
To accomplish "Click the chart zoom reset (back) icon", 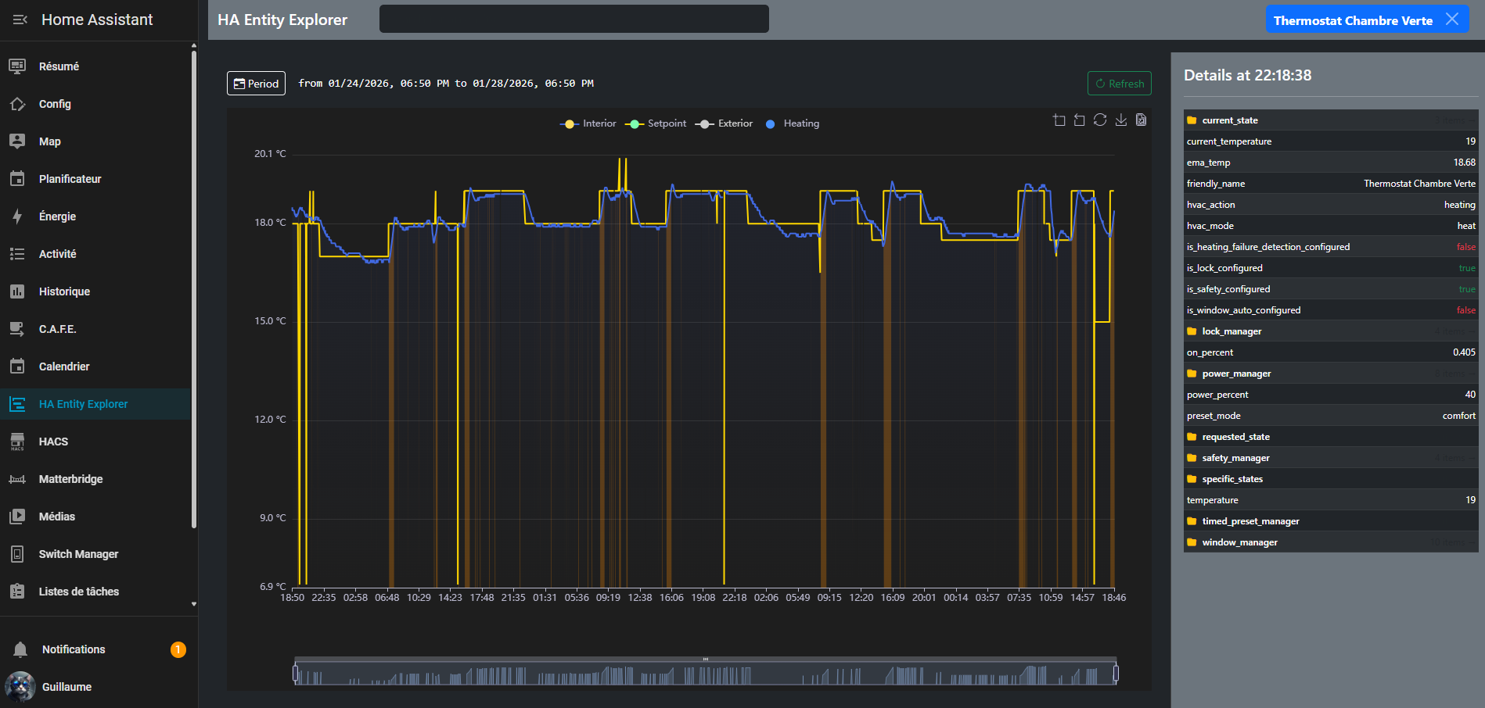I will point(1079,120).
